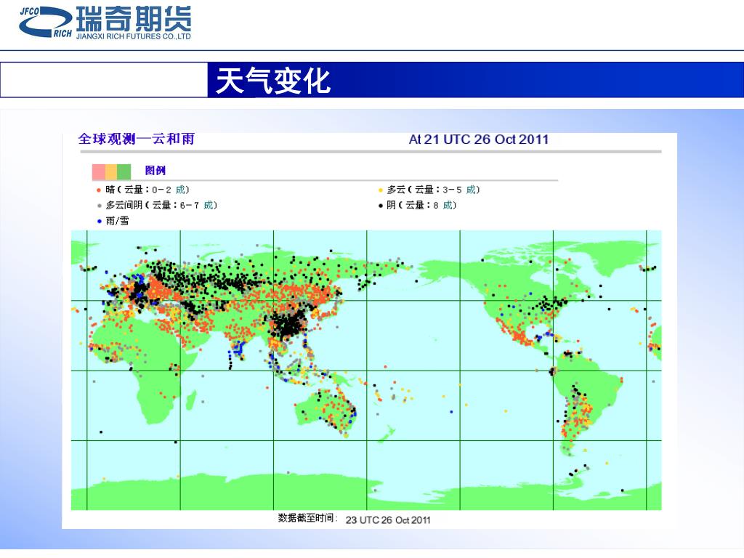The width and height of the screenshot is (744, 558).
Task: Click the green legend color swatch
Action: click(124, 171)
